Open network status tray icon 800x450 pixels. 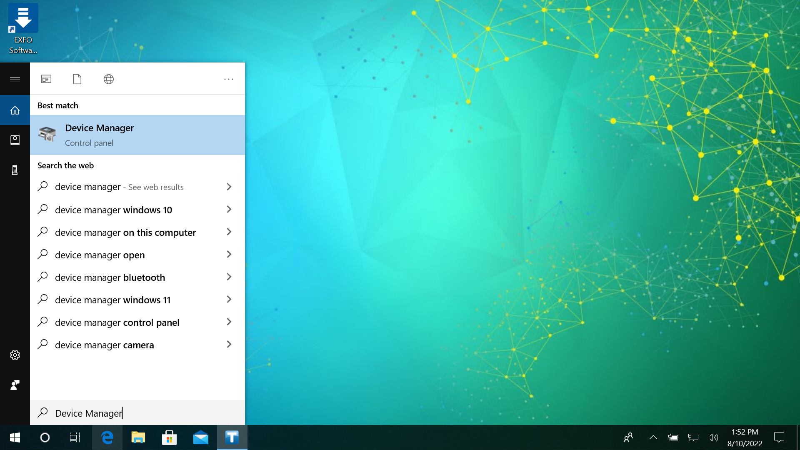click(693, 437)
